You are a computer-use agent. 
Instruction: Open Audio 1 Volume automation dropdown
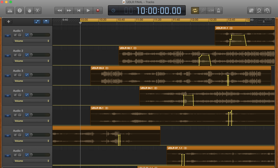[31, 41]
